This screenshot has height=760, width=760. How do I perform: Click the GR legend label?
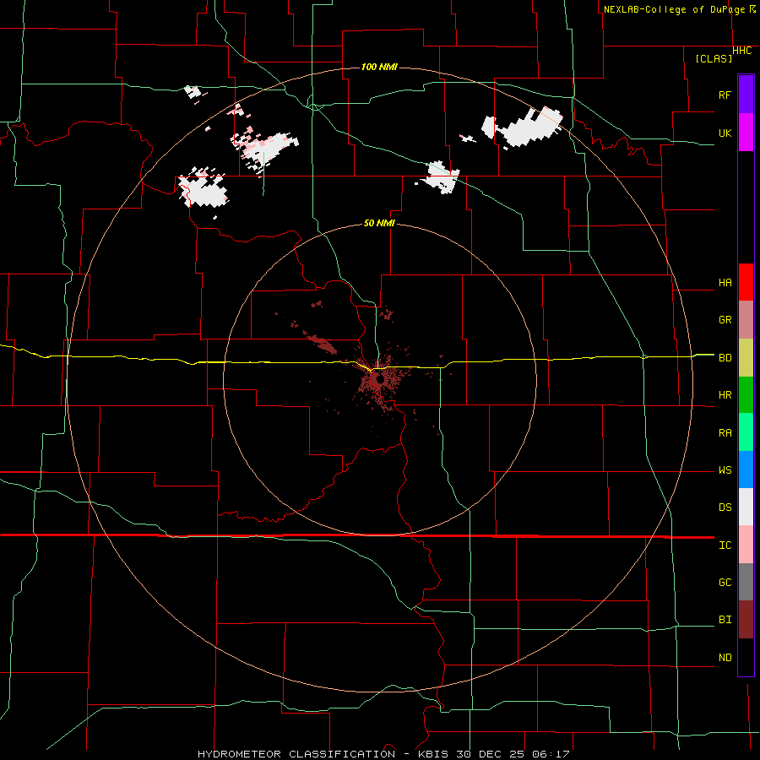[x=725, y=320]
